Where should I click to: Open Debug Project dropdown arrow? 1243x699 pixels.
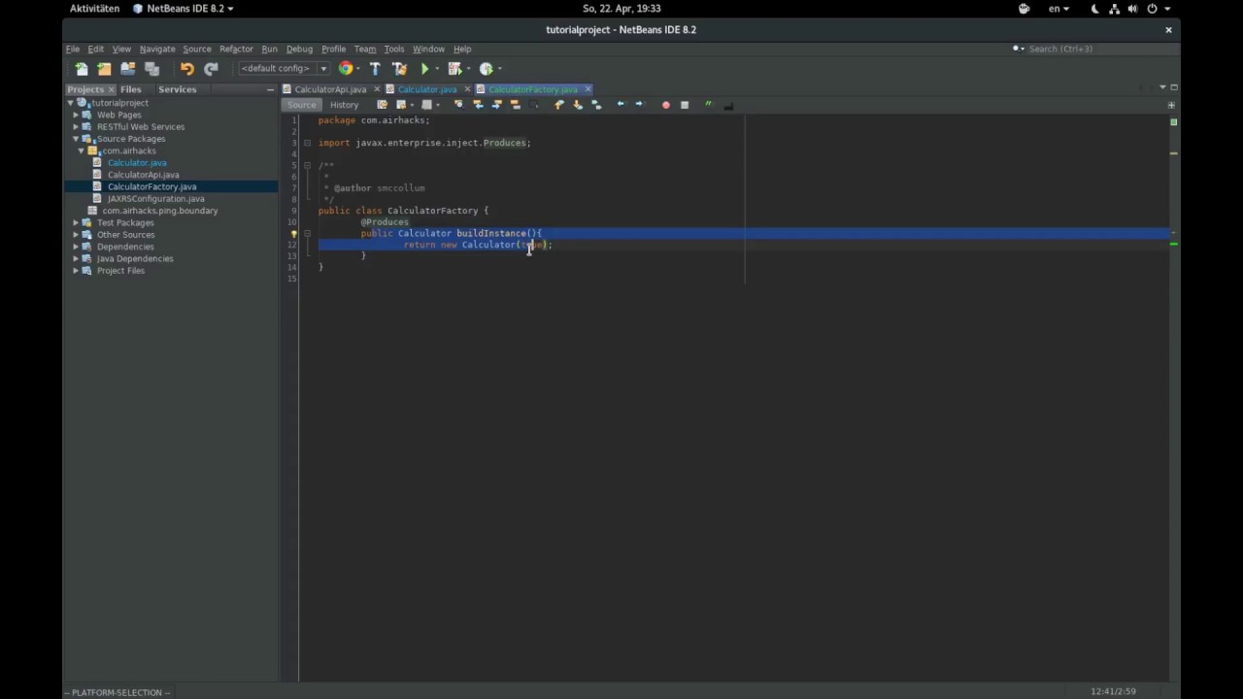pyautogui.click(x=466, y=69)
